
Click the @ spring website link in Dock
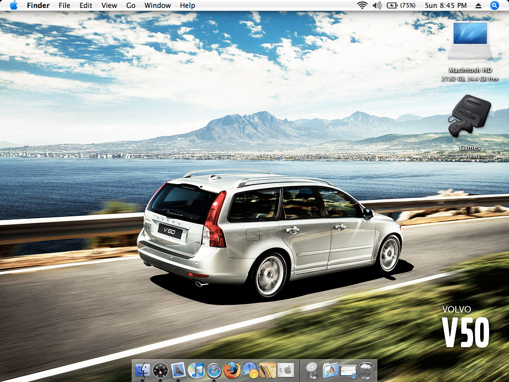[312, 370]
